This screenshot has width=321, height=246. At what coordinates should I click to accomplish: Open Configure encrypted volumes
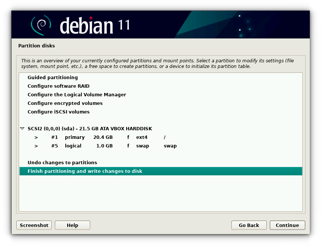tap(65, 103)
